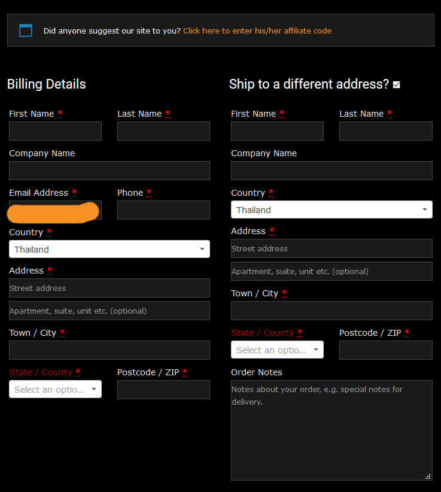441x492 pixels.
Task: Focus the shipping Postcode / ZIP field
Action: (x=385, y=350)
